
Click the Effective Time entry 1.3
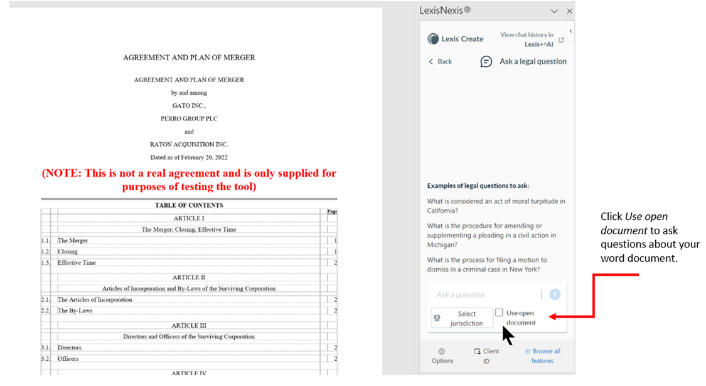77,263
